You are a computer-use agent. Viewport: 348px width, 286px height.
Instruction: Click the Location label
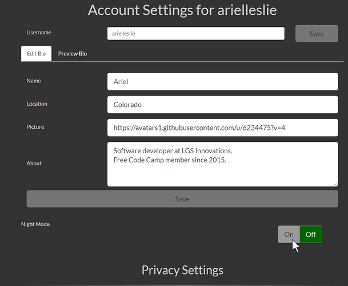pyautogui.click(x=37, y=104)
